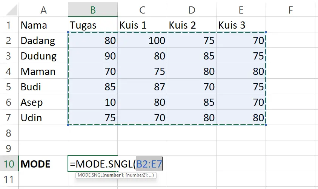Image resolution: width=318 pixels, height=189 pixels.
Task: Click the Select All corner triangle
Action: coord(12,10)
